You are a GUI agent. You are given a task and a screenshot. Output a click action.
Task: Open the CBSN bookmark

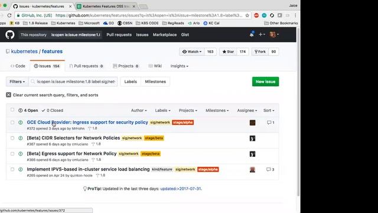tap(125, 23)
